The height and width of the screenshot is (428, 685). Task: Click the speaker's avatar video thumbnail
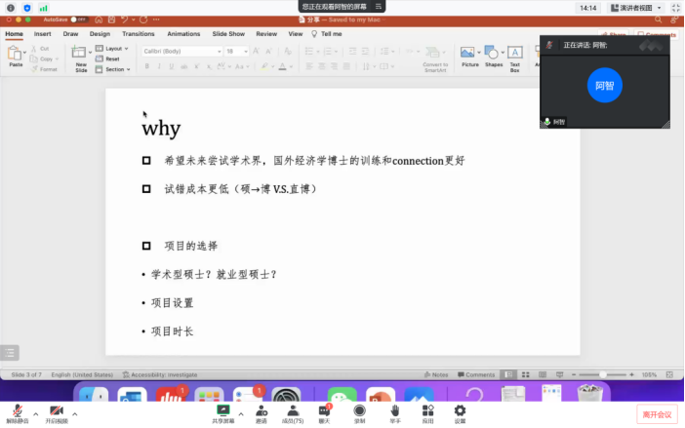tap(604, 85)
